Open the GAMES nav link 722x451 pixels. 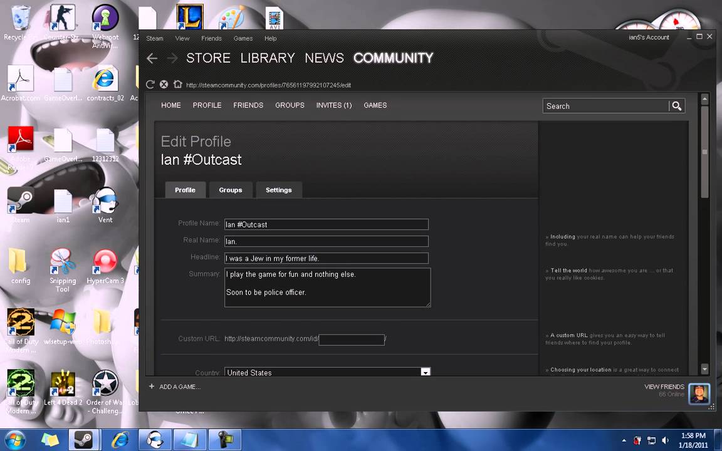375,105
